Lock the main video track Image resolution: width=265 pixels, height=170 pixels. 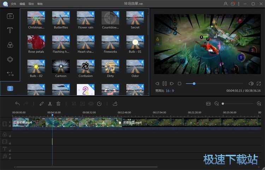tap(10, 126)
